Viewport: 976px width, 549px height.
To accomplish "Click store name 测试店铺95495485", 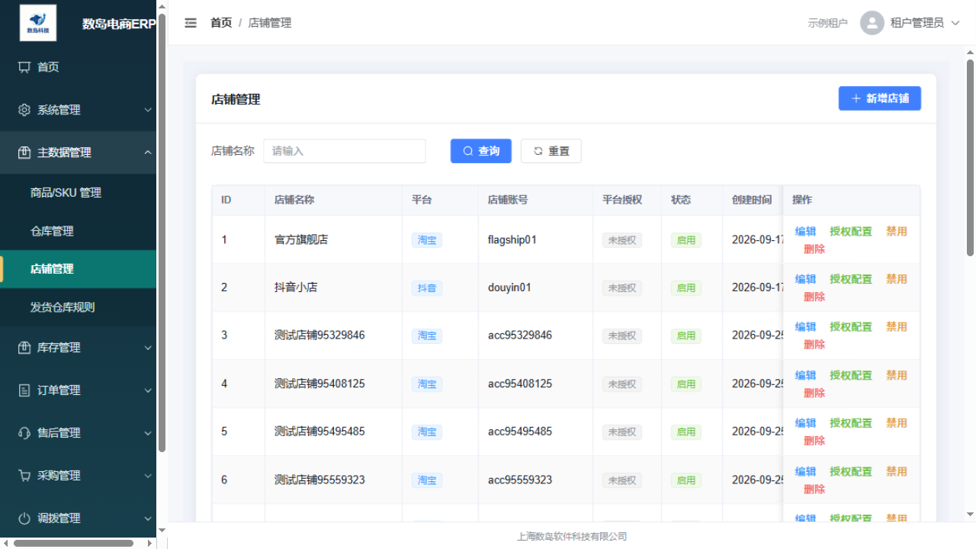I will (319, 432).
